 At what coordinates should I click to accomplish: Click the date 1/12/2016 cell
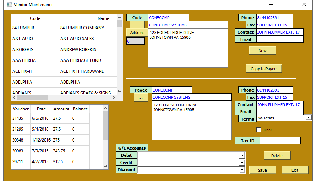[x=41, y=140]
